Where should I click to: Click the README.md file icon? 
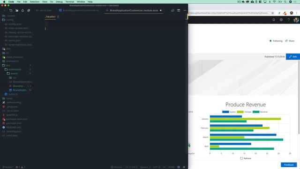point(4,127)
